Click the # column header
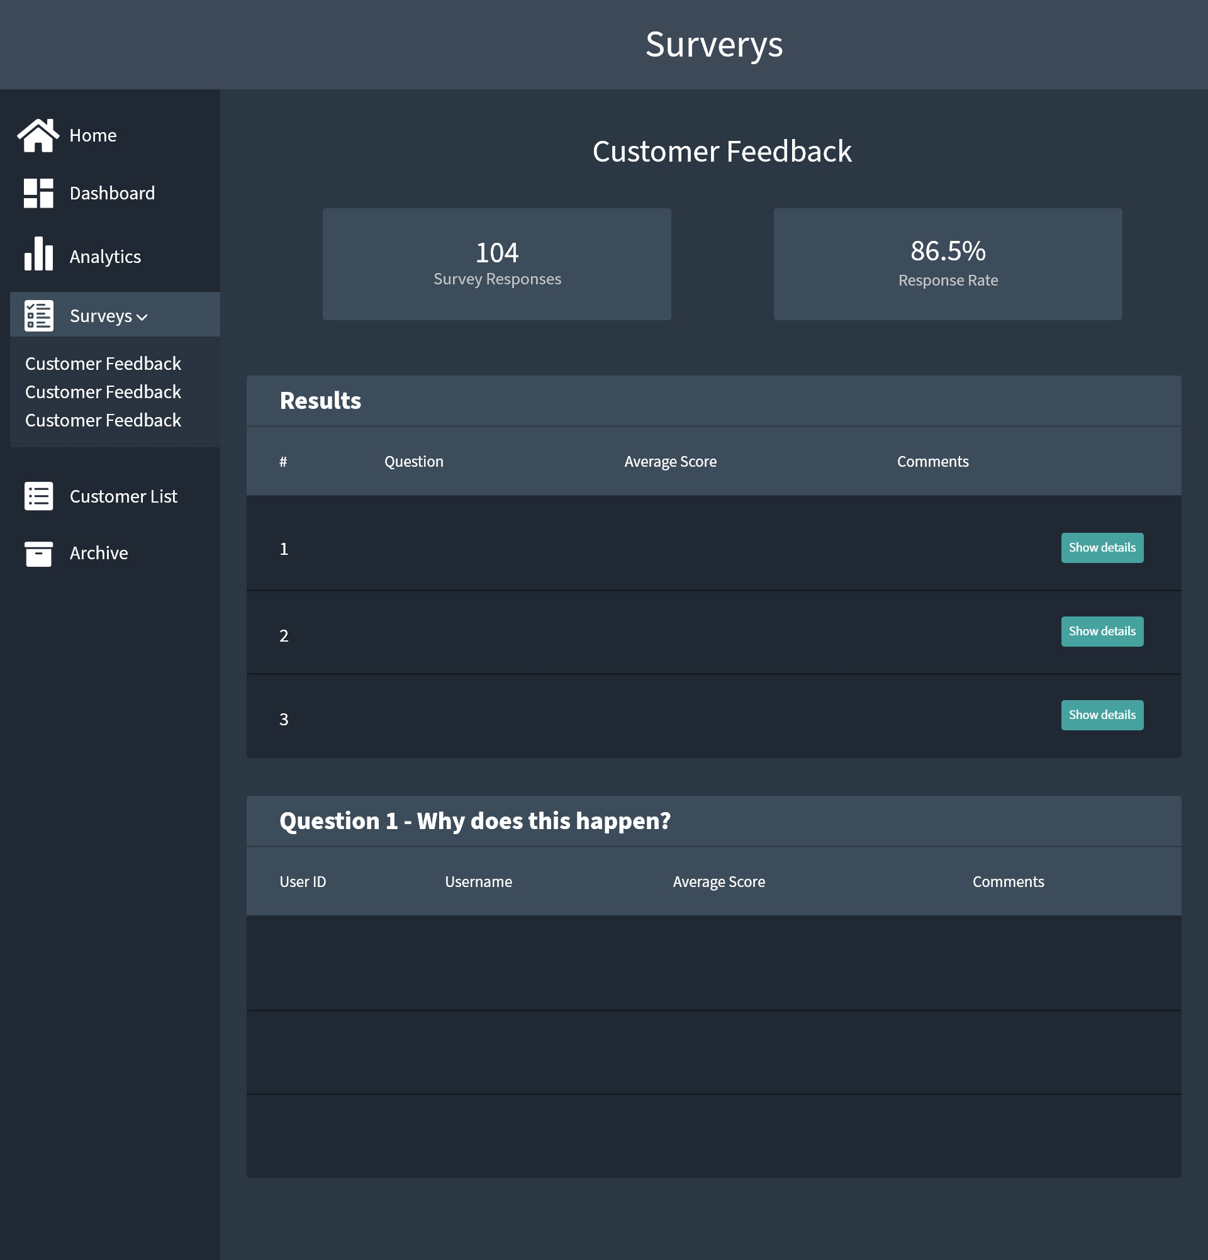The height and width of the screenshot is (1260, 1208). (283, 462)
